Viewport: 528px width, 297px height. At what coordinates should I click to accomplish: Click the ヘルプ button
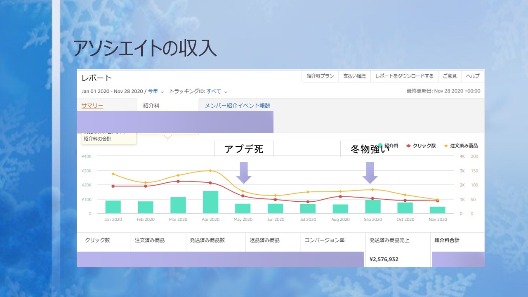[x=473, y=76]
